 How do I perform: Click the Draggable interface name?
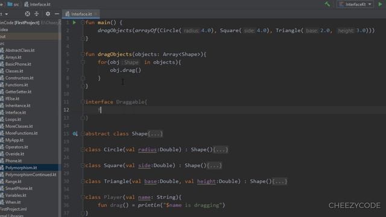coord(130,102)
